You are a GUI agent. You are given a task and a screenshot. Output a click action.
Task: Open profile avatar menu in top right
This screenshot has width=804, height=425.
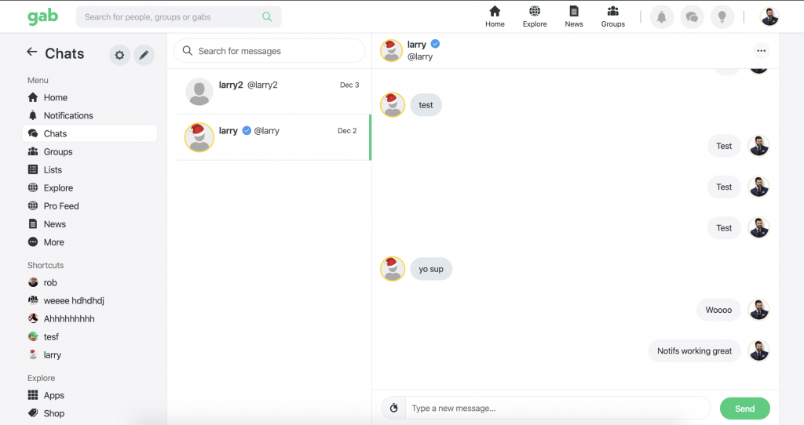(769, 16)
